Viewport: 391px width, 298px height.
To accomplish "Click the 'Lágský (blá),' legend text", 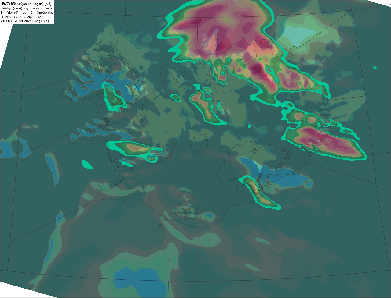I will pyautogui.click(x=43, y=4).
